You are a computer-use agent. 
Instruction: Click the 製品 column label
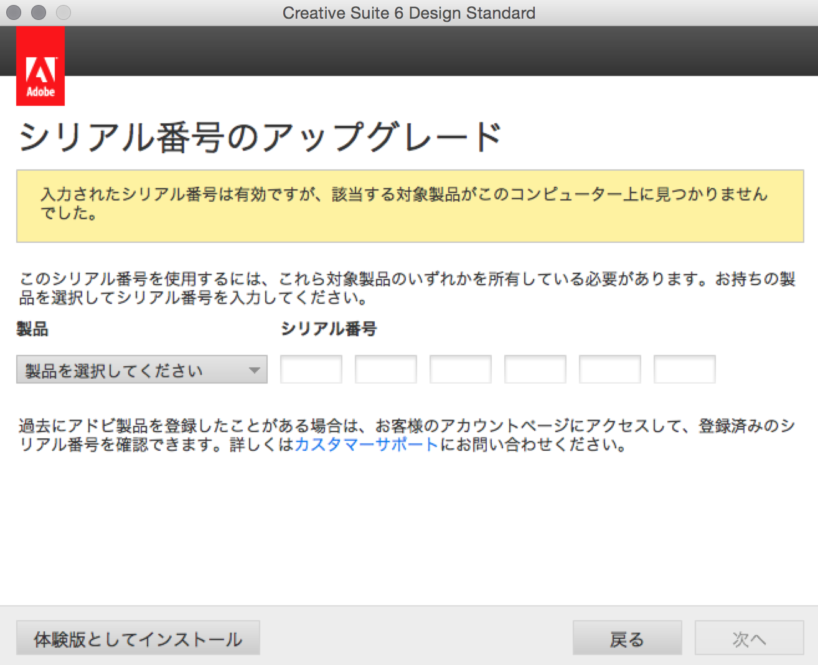pyautogui.click(x=32, y=329)
